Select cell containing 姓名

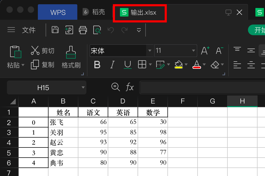point(63,112)
